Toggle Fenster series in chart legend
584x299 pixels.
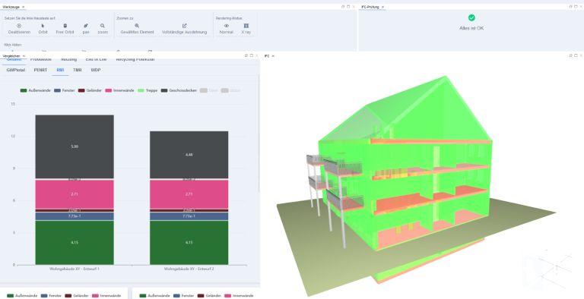[x=65, y=90]
